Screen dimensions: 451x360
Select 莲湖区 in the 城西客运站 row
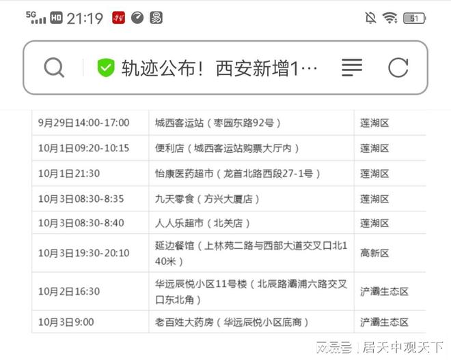point(390,123)
